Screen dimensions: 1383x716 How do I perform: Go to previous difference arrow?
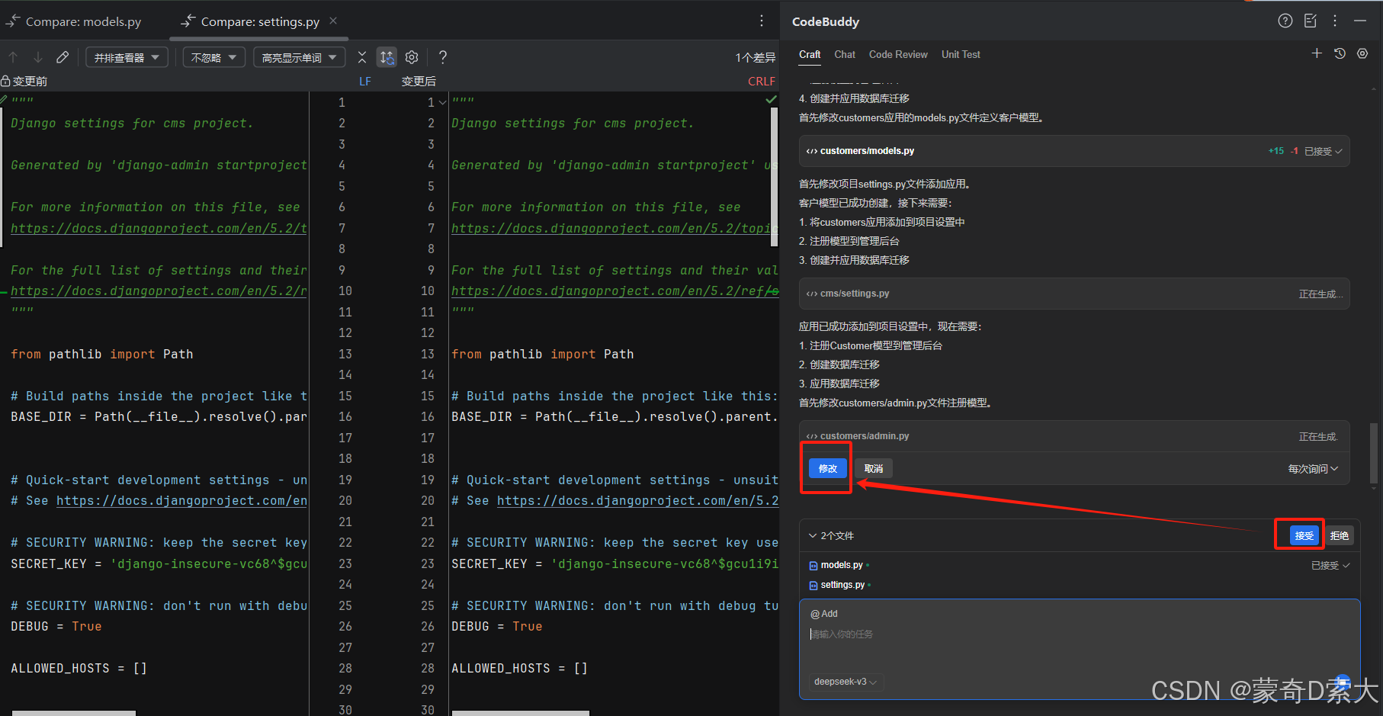click(13, 57)
